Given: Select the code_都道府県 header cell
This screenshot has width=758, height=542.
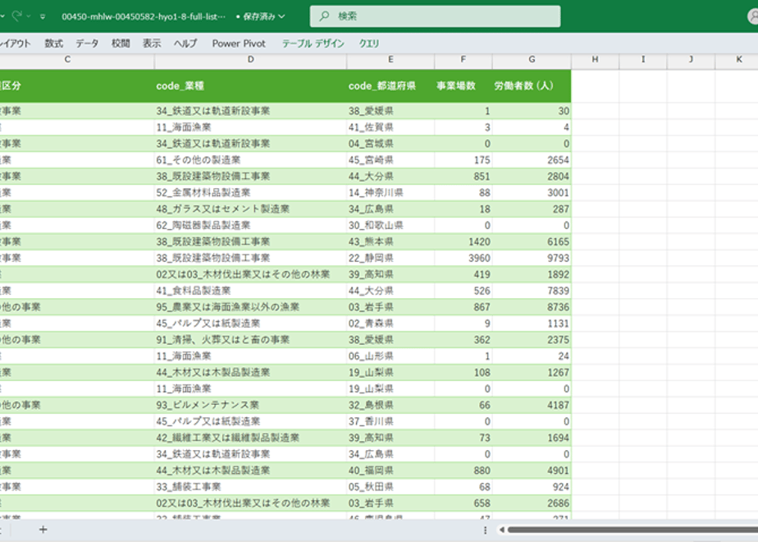Looking at the screenshot, I should point(390,86).
